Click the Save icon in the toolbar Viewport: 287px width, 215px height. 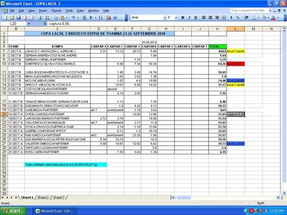pyautogui.click(x=19, y=18)
